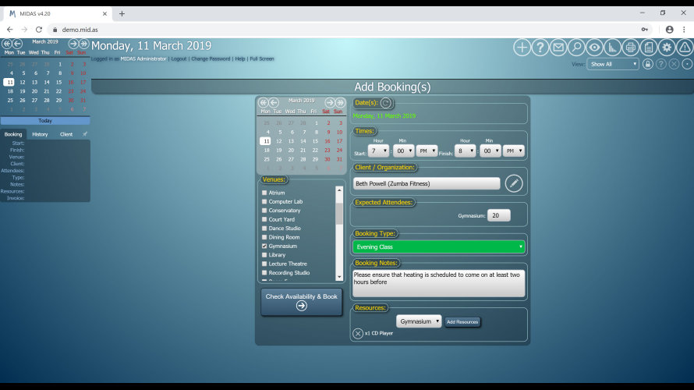Open the Help question mark toolbar icon
The width and height of the screenshot is (694, 390).
point(540,48)
